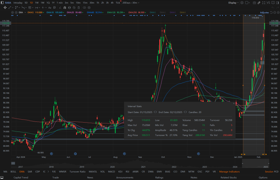This screenshot has width=280, height=180.
Task: Switch to the 1W timeframe
Action: click(37, 3)
